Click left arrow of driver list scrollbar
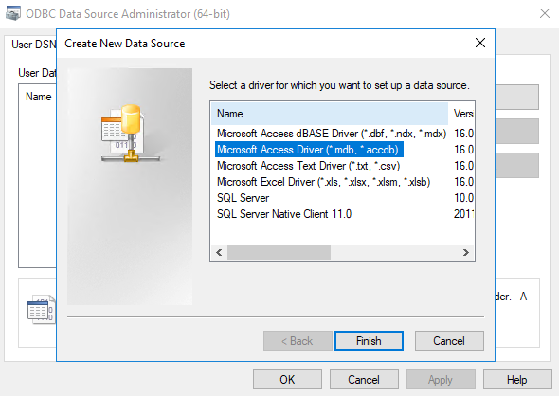Screen dimensions: 559x396 pyautogui.click(x=219, y=252)
